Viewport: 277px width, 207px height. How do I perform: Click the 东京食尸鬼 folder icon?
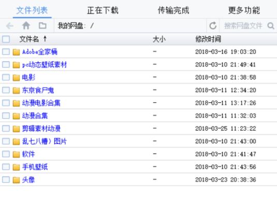click(x=16, y=90)
